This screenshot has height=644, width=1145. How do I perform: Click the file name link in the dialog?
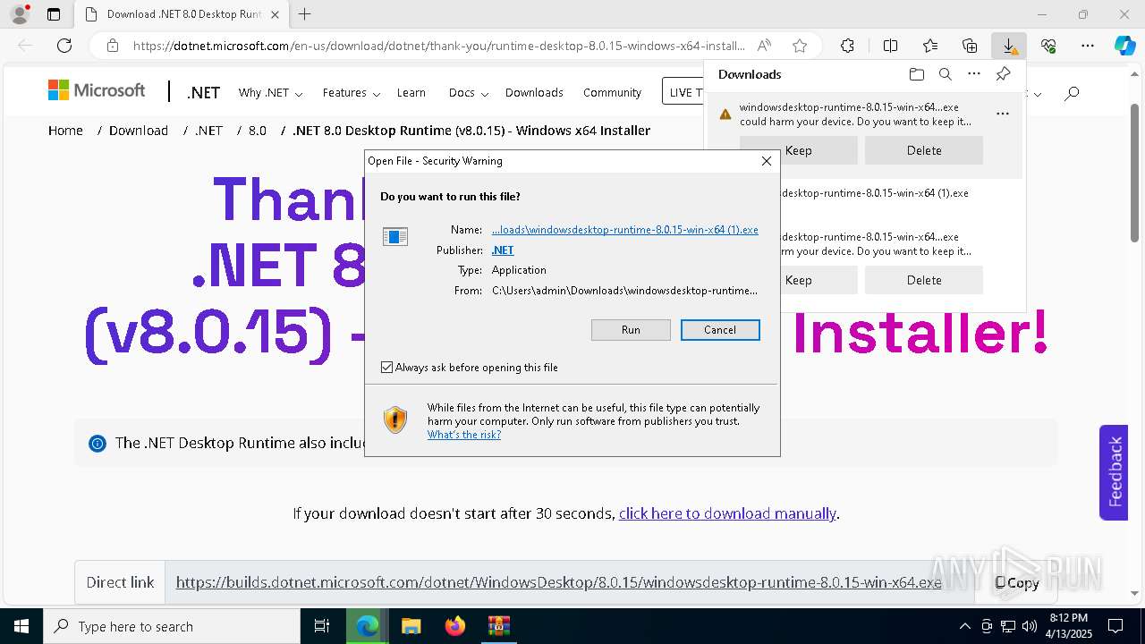click(x=625, y=230)
